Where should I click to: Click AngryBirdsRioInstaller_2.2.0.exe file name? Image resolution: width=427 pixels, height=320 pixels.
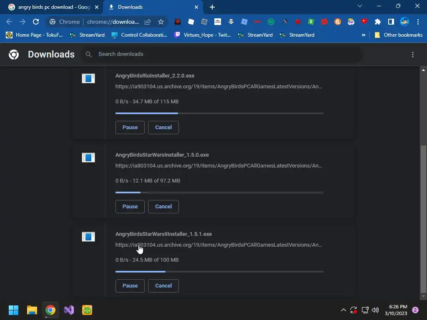click(x=155, y=76)
